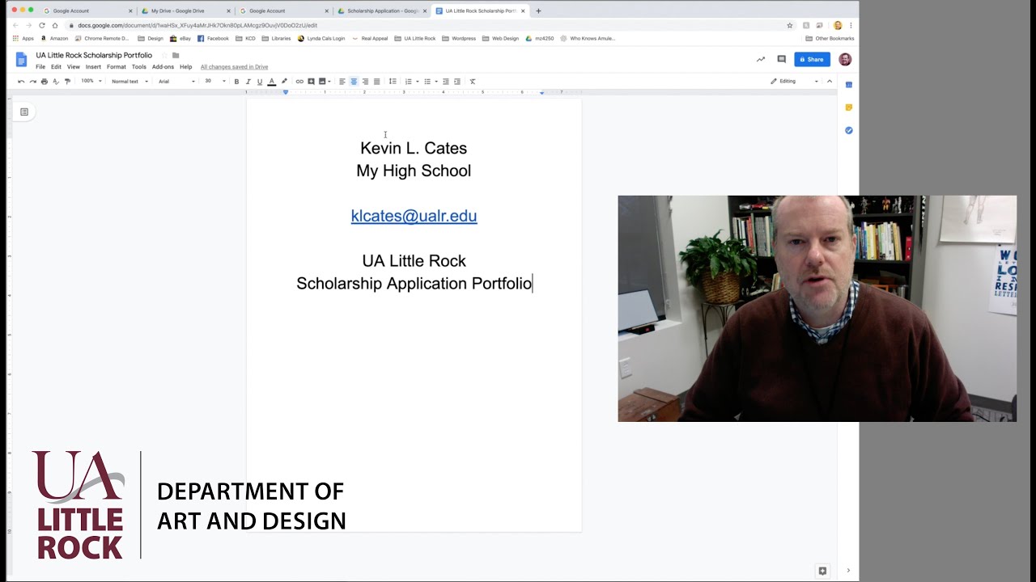The height and width of the screenshot is (582, 1036).
Task: Select Left align
Action: [342, 82]
